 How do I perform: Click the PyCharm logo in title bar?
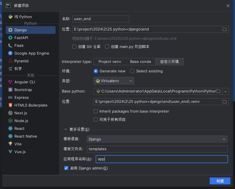pyautogui.click(x=8, y=5)
